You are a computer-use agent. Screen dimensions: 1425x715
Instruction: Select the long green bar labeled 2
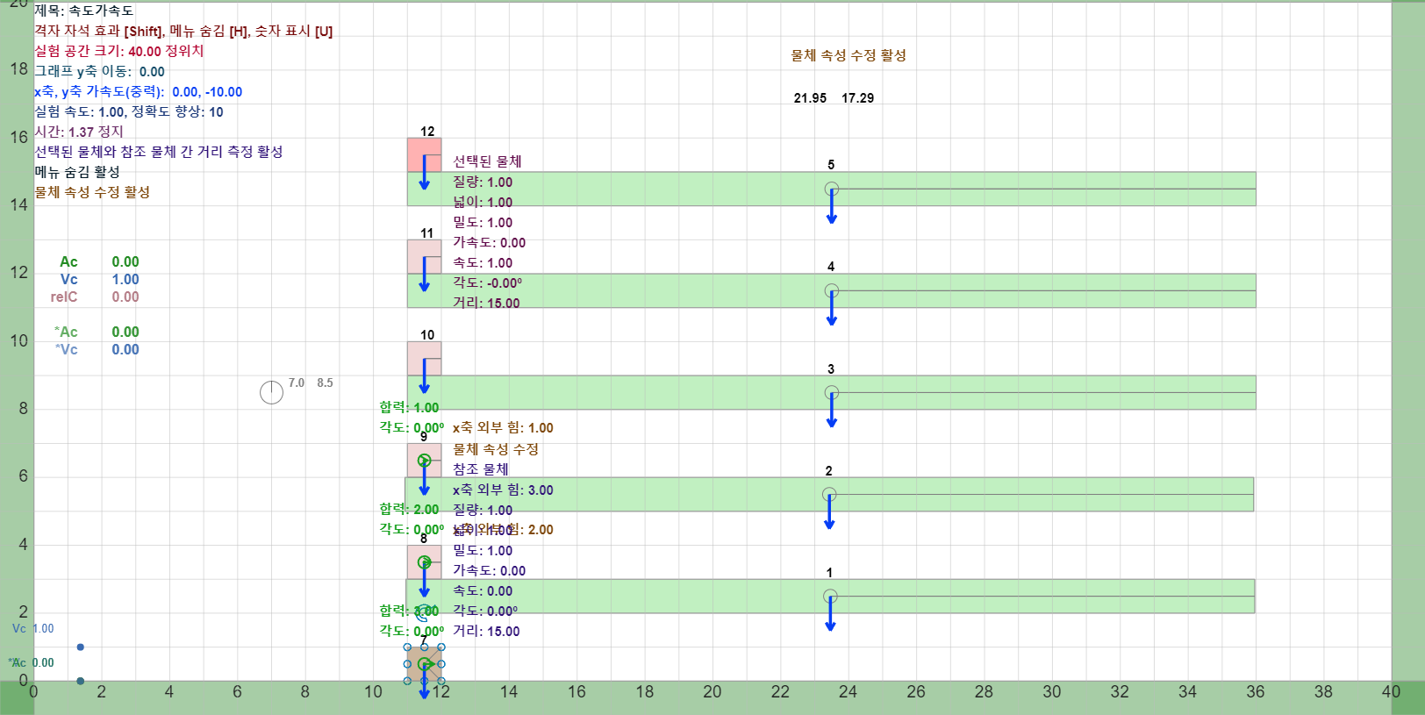click(829, 495)
